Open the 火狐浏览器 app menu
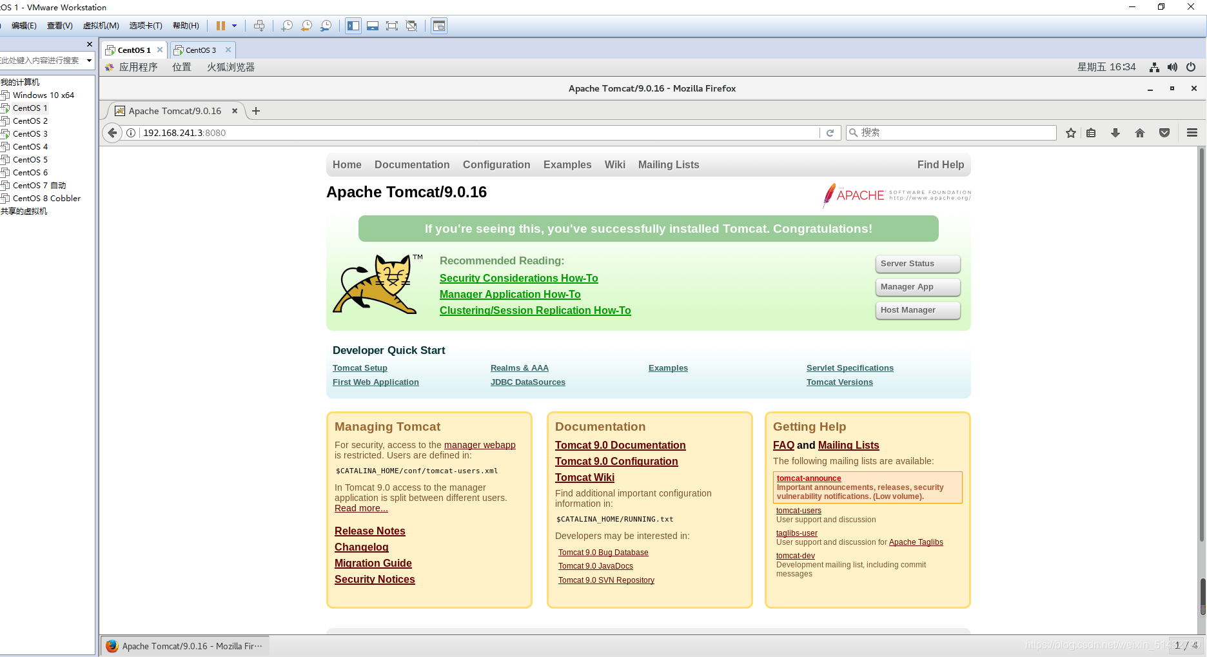The width and height of the screenshot is (1207, 657). click(x=231, y=67)
